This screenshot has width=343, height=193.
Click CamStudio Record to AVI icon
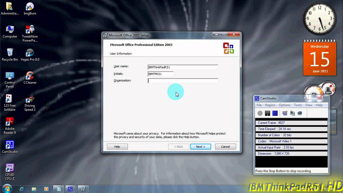(x=292, y=113)
